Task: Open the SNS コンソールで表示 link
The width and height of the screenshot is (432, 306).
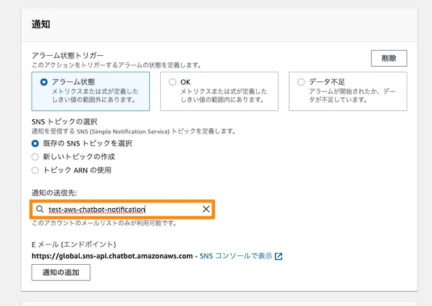Action: [236, 256]
